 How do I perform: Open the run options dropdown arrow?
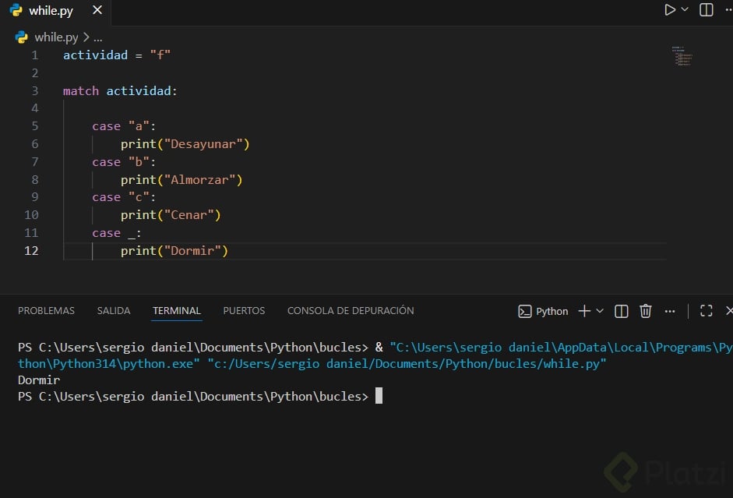[x=685, y=10]
